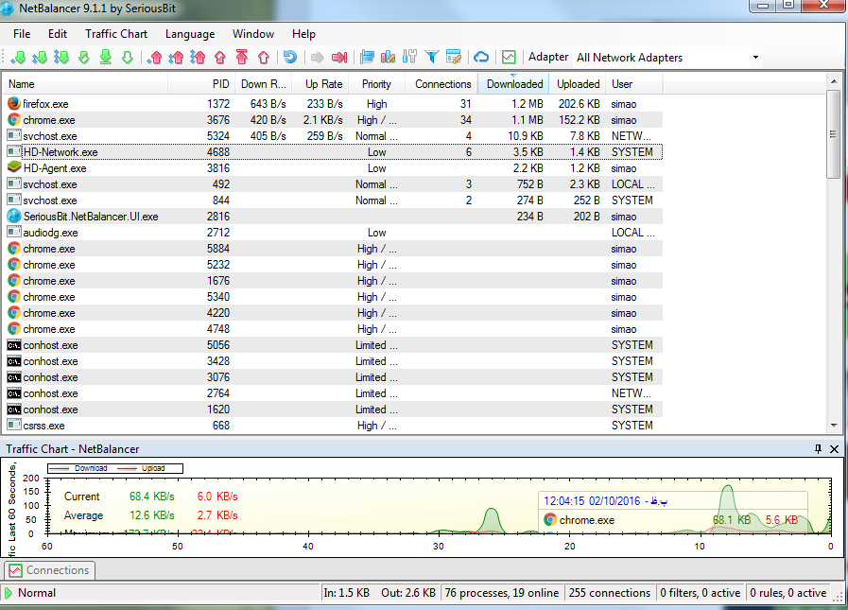
Task: Click red right arrow with end bar
Action: pyautogui.click(x=339, y=57)
